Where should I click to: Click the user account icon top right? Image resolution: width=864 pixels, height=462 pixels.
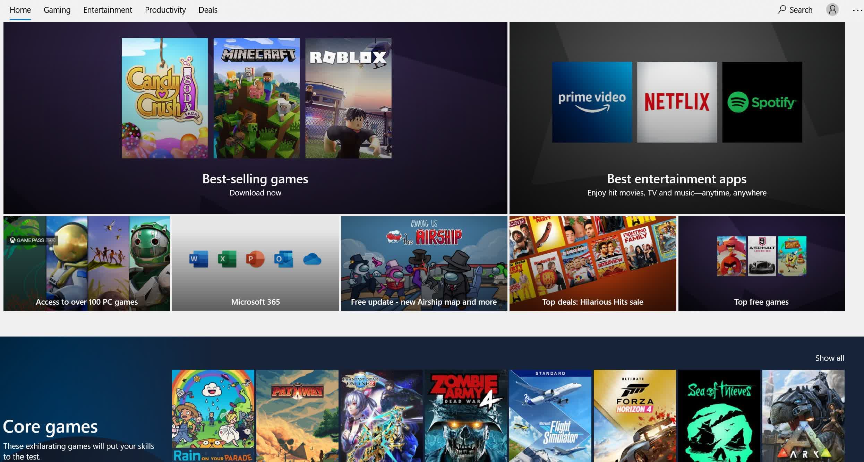coord(831,10)
